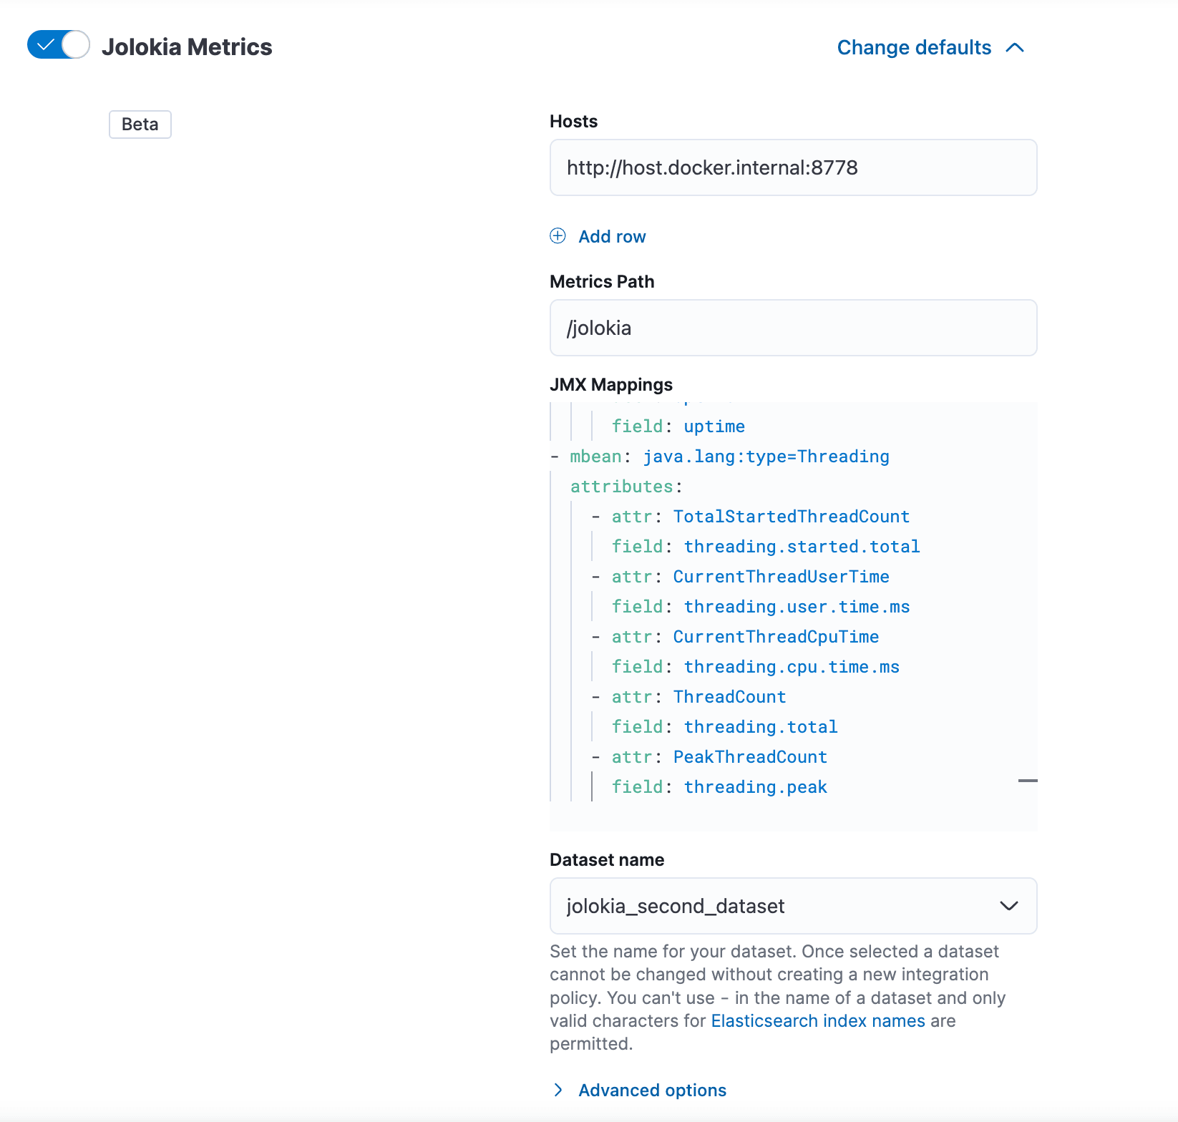
Task: Click the java.lang:type=Threading mbean line
Action: [766, 457]
